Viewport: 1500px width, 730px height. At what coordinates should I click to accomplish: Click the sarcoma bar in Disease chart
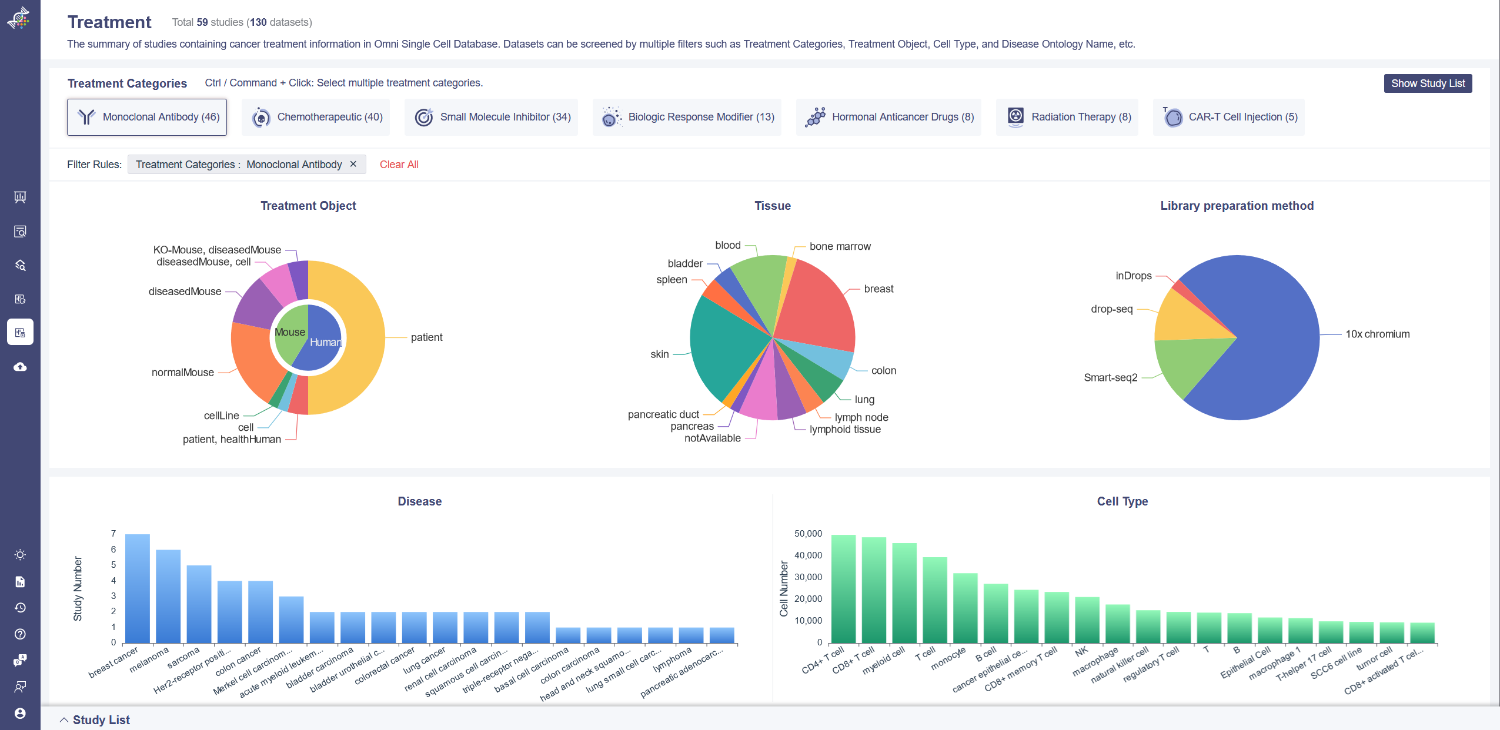199,604
